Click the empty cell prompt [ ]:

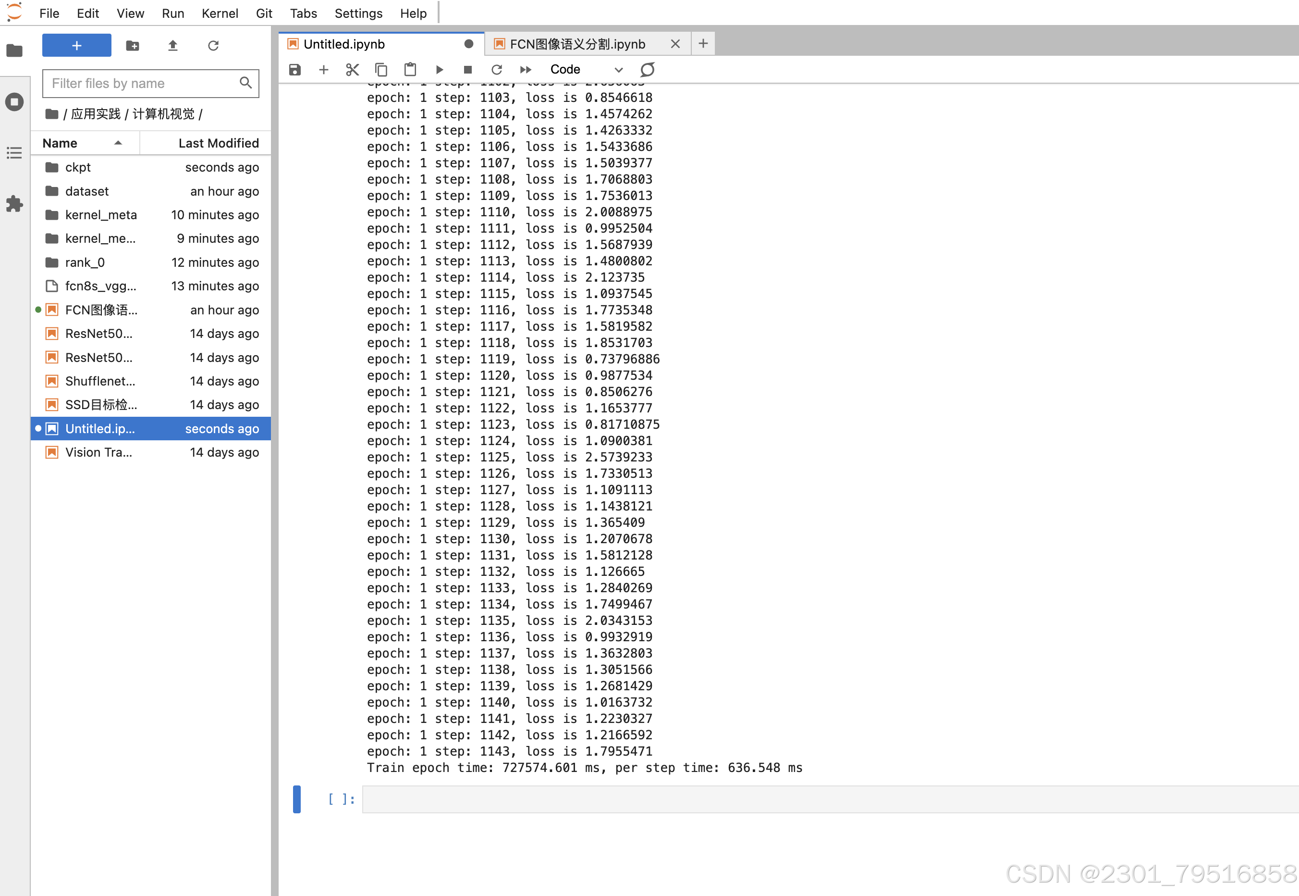coord(341,799)
